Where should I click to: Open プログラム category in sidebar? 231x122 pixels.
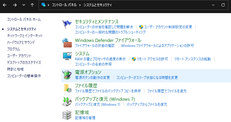pos(13,49)
